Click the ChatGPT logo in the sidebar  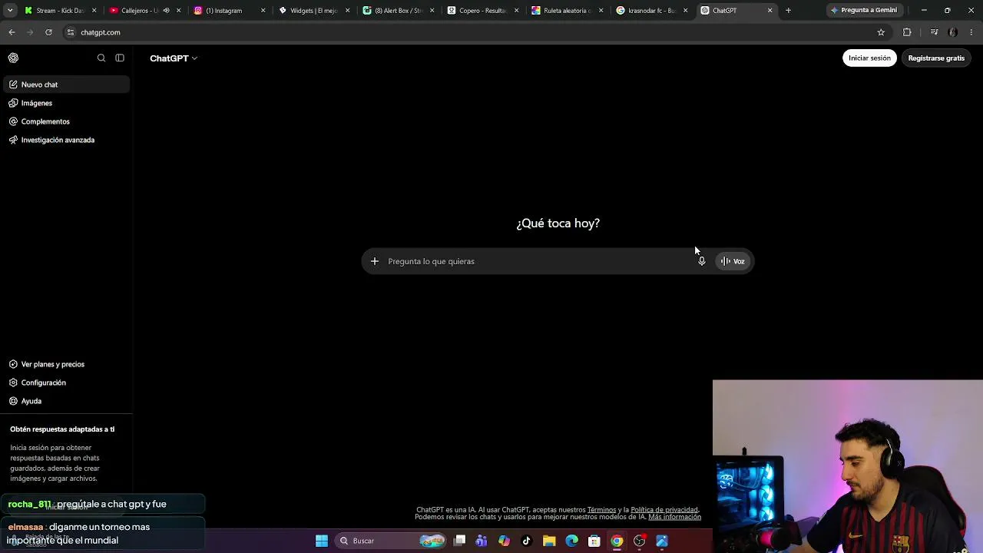click(x=13, y=58)
